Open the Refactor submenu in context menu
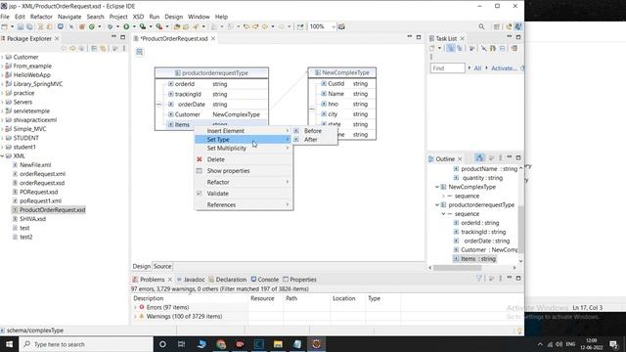This screenshot has height=352, width=626. point(244,182)
